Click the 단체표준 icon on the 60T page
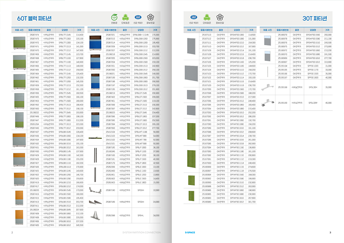The image size is (344, 243). point(126,17)
